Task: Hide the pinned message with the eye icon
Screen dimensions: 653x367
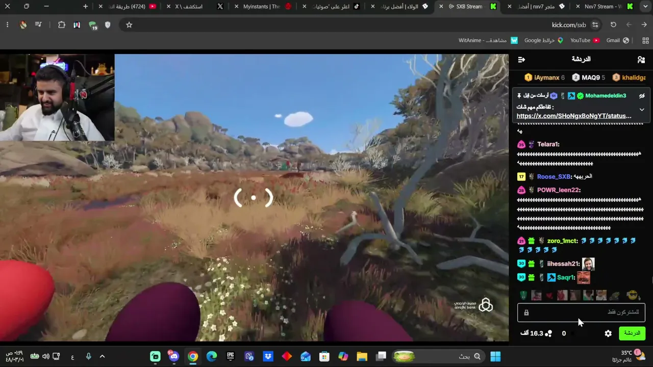Action: [642, 96]
